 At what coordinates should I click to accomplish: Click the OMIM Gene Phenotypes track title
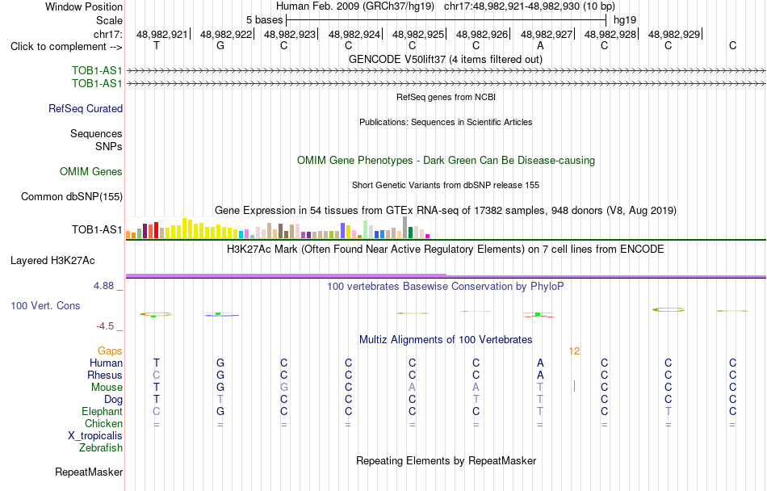click(446, 161)
